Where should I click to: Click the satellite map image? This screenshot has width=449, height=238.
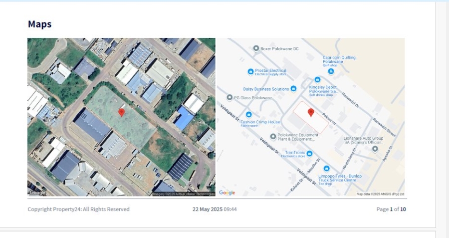point(121,117)
